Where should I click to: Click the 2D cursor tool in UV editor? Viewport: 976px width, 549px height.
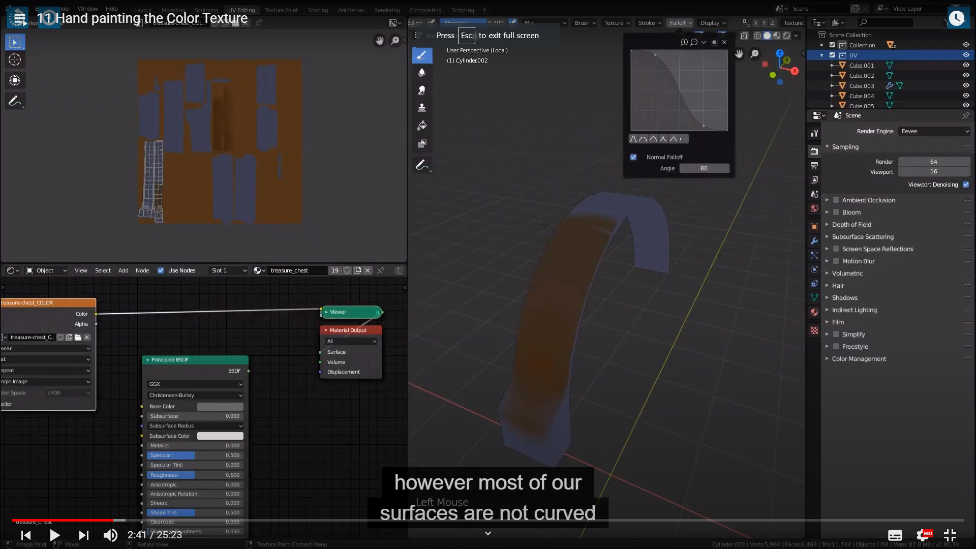pos(15,60)
